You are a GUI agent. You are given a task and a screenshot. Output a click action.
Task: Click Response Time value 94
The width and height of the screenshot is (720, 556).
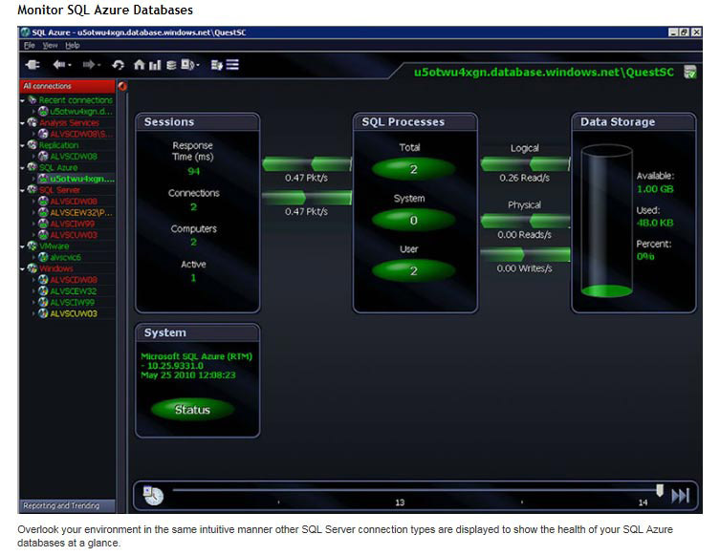pyautogui.click(x=193, y=171)
